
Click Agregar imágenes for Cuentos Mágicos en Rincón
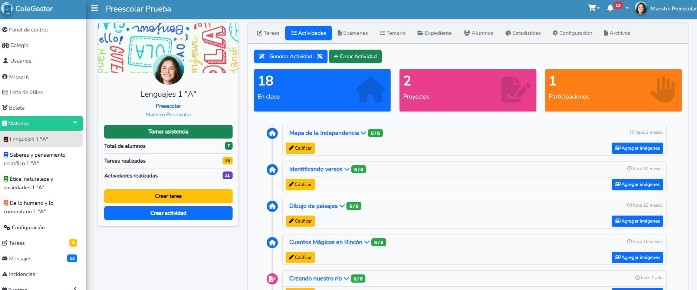tap(637, 257)
